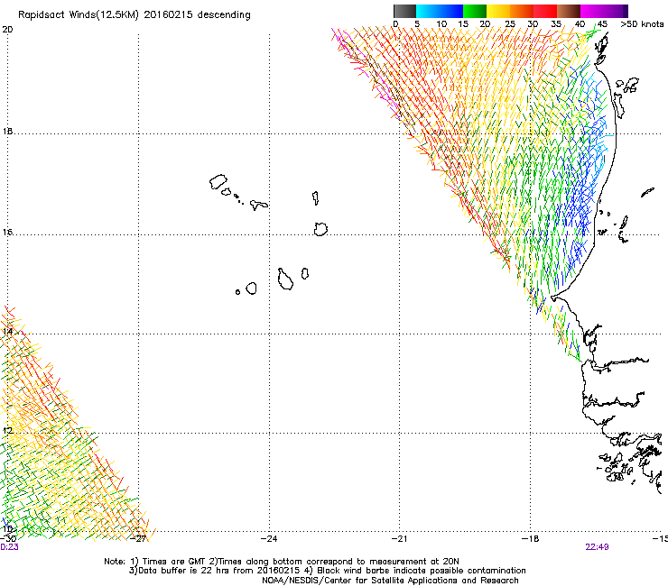Click the note 'Data buffer is 22 hrs from 20160215'
668x586 pixels.
point(219,571)
